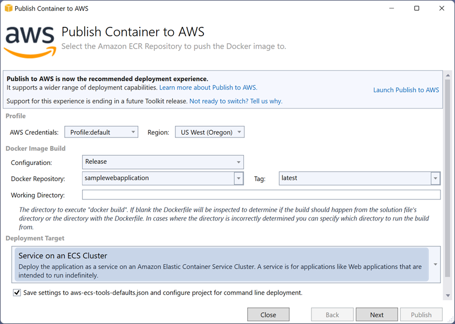The image size is (455, 324).
Task: Select the Service on an ECS Cluster option
Action: coord(222,265)
